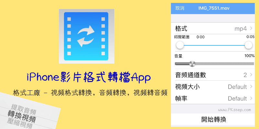The width and height of the screenshot is (259, 129).
Task: Select 壓縮視頻 in the menu snippet
Action: pos(19,124)
